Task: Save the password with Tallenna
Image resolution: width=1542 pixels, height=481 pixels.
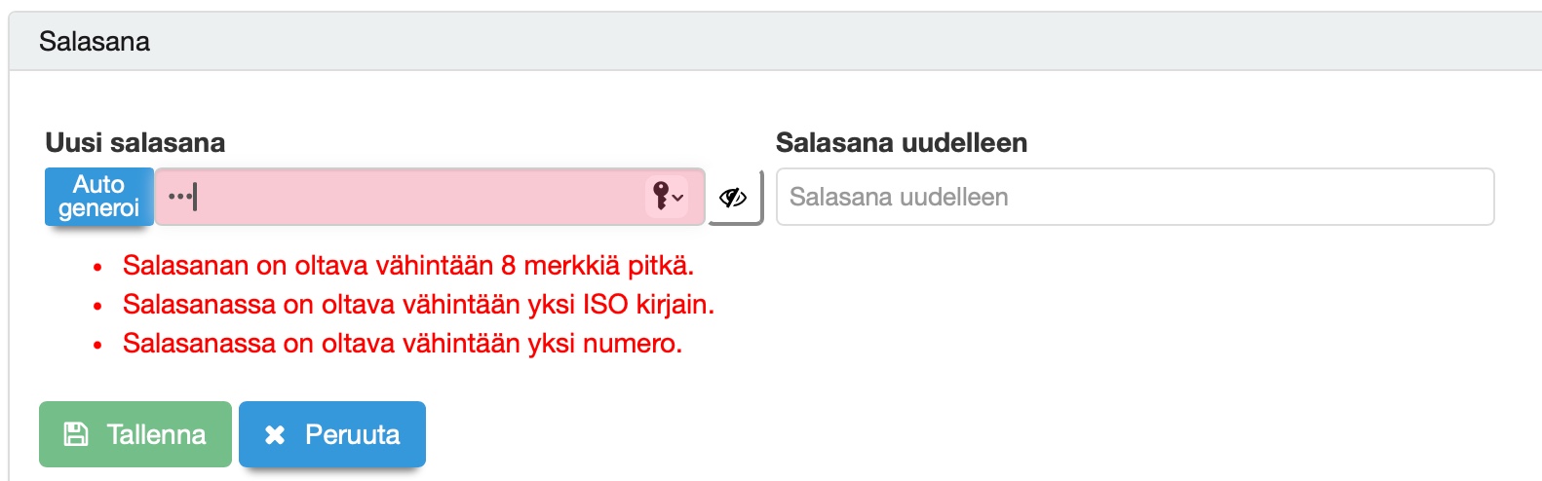Action: (135, 434)
